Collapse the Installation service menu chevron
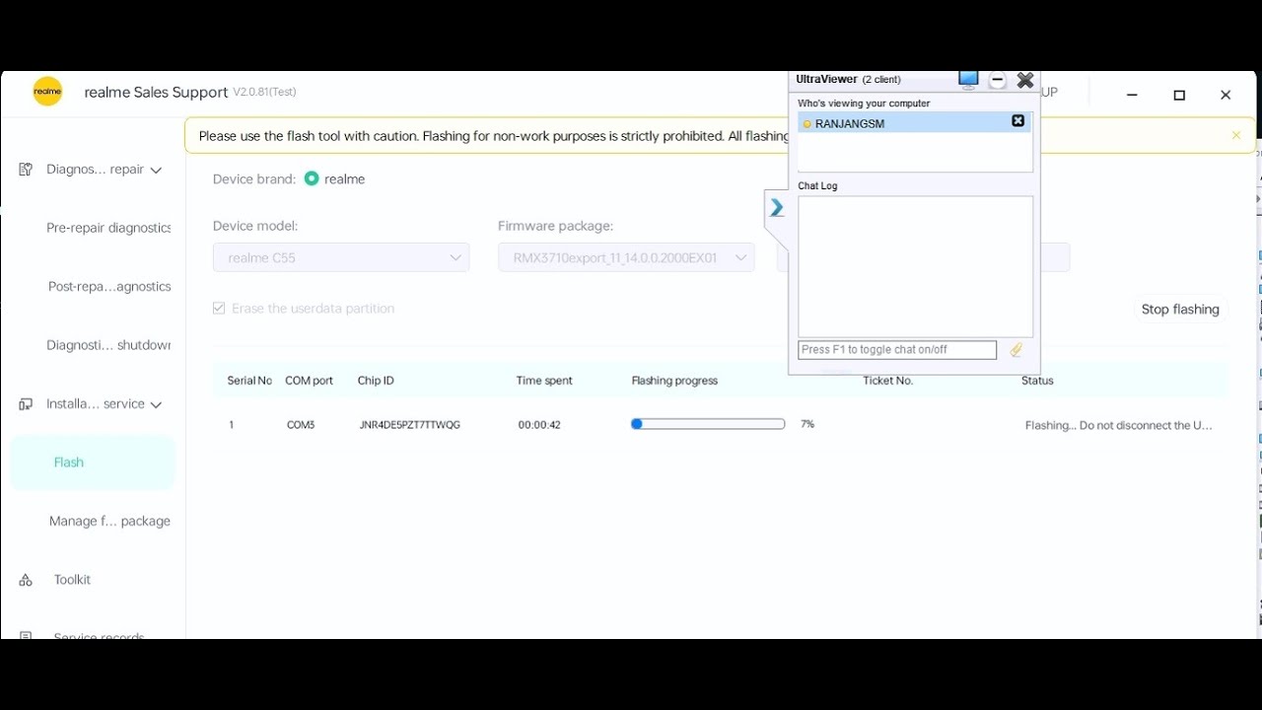This screenshot has height=710, width=1262. pyautogui.click(x=156, y=405)
